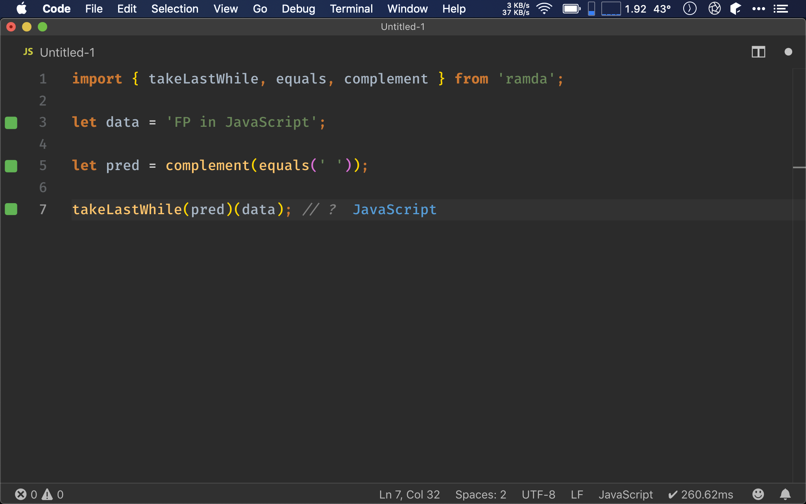Screen dimensions: 806x504
Task: Click line number 7 in the gutter
Action: click(x=43, y=209)
